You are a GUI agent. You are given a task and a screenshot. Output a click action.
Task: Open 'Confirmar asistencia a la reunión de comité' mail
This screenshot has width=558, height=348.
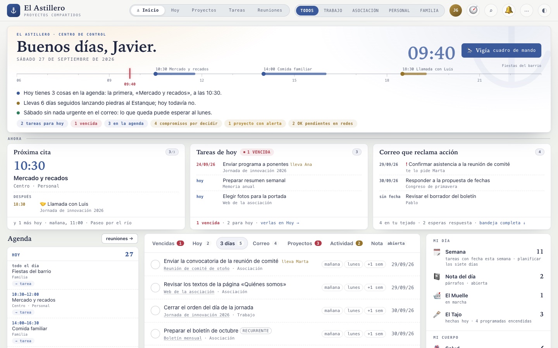(459, 164)
